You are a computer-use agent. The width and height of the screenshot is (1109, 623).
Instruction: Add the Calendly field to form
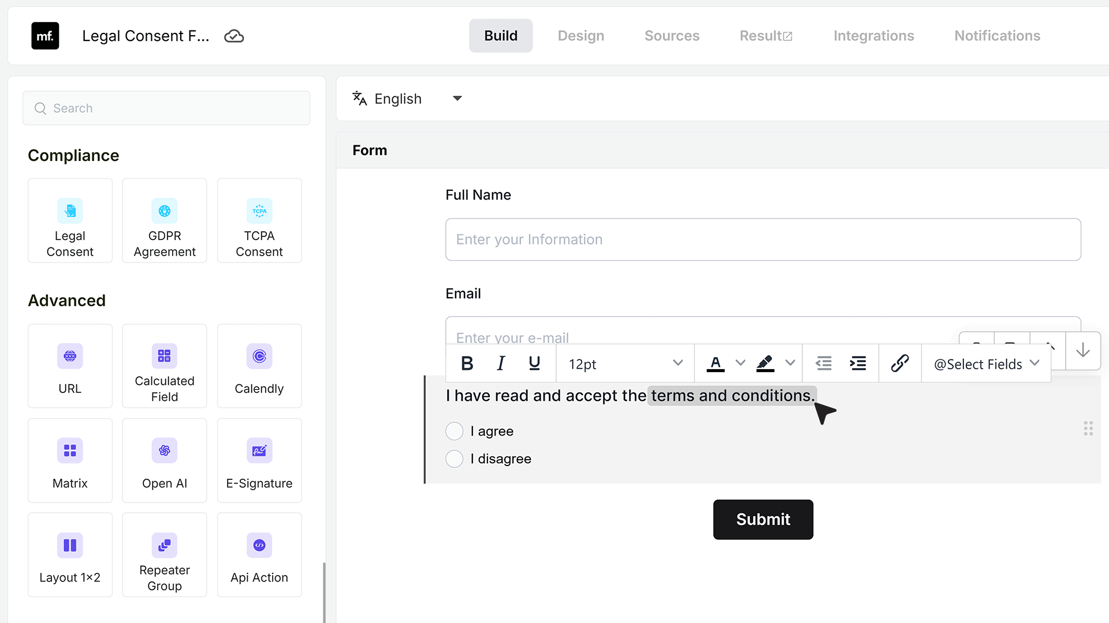pos(259,366)
